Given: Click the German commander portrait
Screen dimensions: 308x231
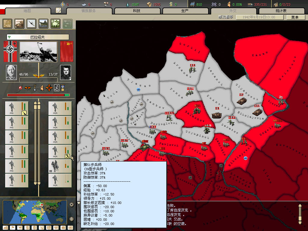Looking at the screenshot, I should tap(11, 72).
